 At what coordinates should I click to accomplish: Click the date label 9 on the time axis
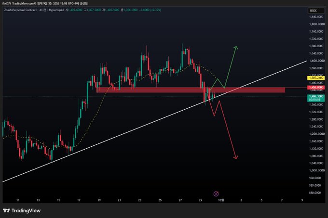(x=302, y=200)
